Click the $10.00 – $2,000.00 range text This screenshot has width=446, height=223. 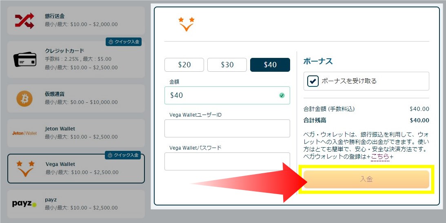click(94, 24)
